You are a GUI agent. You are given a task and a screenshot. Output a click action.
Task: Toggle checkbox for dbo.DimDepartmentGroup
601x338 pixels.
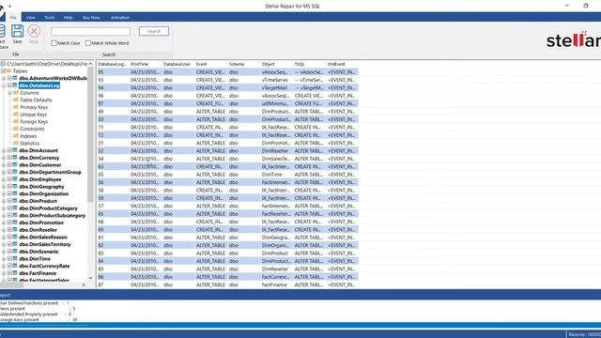[x=10, y=172]
